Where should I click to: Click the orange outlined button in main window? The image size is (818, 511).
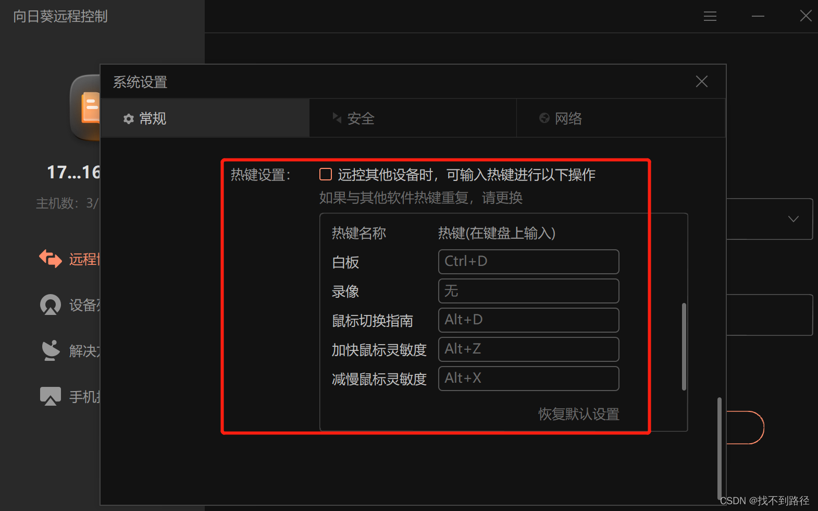click(745, 428)
